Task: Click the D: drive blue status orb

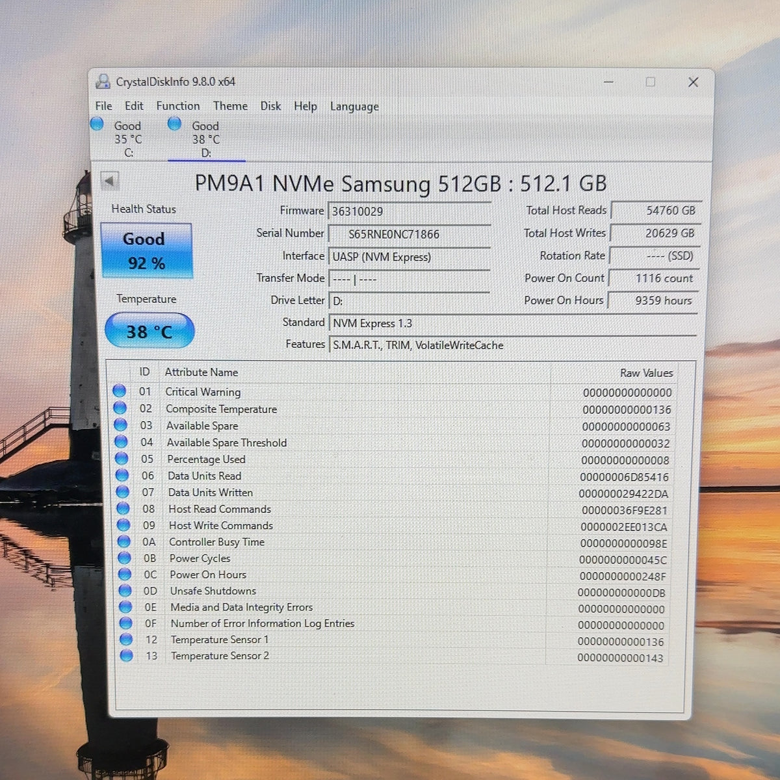Action: click(174, 123)
